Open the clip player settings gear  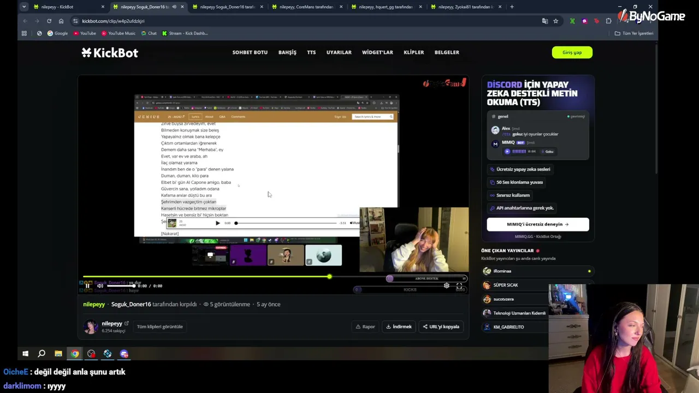click(x=447, y=285)
